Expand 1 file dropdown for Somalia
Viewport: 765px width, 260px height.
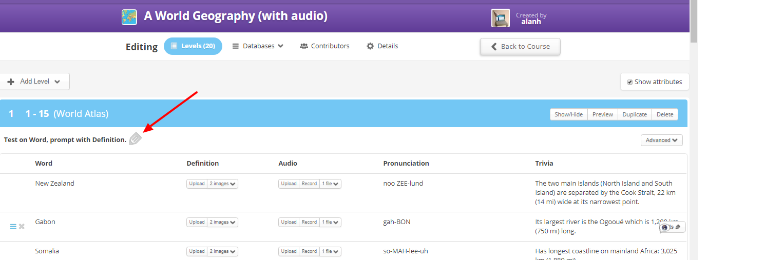coord(330,251)
